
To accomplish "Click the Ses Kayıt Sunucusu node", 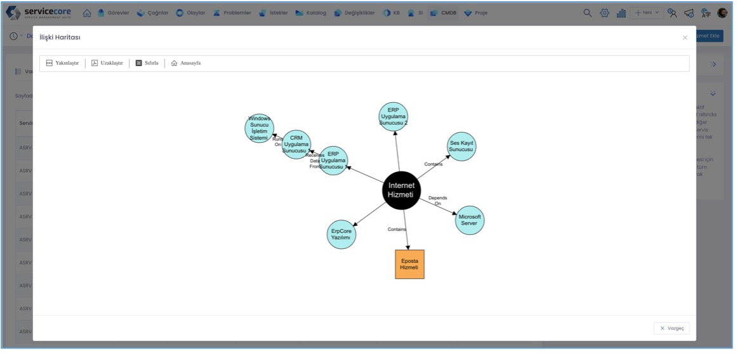I will (x=461, y=147).
